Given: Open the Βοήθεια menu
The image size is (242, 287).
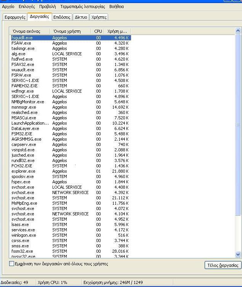Looking at the screenshot, I should 117,6.
